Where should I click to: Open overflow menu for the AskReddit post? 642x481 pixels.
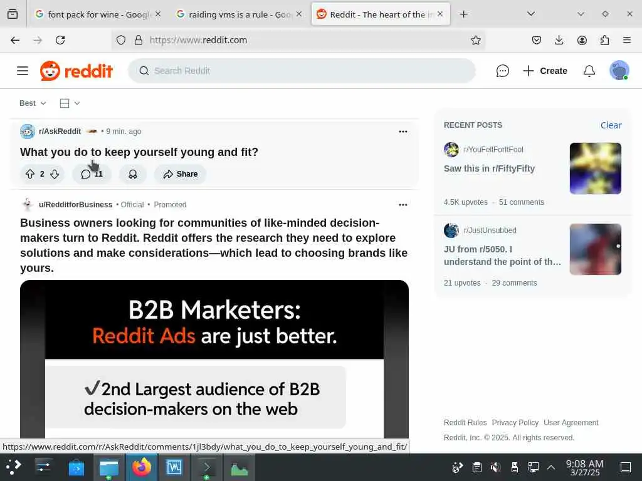(x=403, y=132)
